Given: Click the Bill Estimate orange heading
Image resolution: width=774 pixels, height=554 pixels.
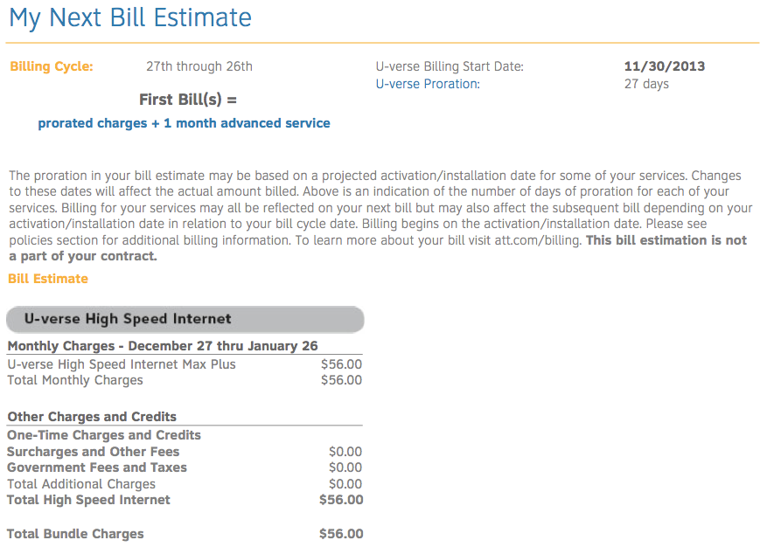Looking at the screenshot, I should point(48,279).
